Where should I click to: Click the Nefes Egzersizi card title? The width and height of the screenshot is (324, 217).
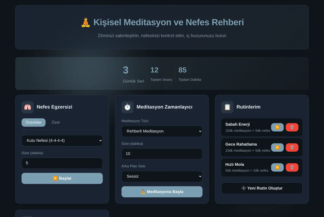point(55,107)
